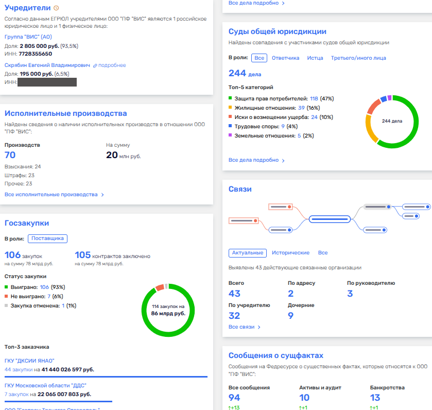Screen dimensions: 432x410
Task: Click the link icon next to подробнее
Action: [95, 65]
